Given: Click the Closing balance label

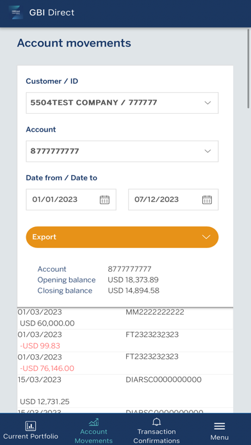Looking at the screenshot, I should click(x=65, y=291).
